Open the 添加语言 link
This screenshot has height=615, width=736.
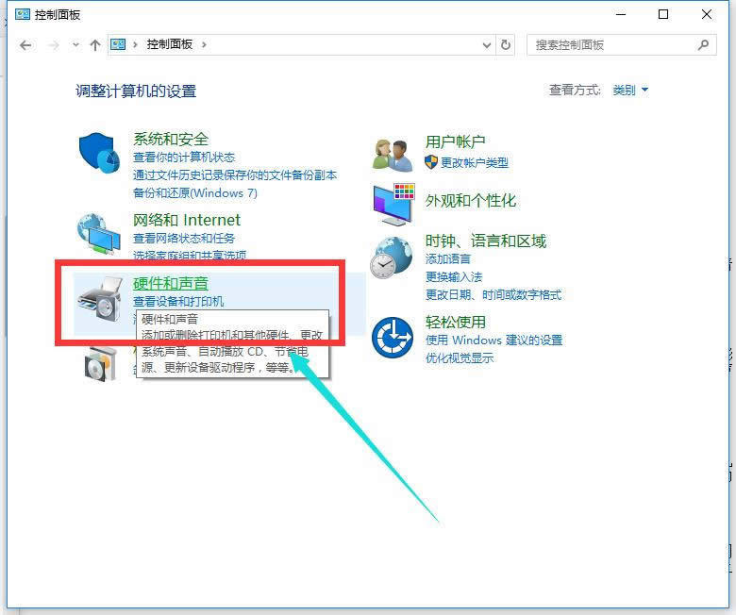[447, 258]
